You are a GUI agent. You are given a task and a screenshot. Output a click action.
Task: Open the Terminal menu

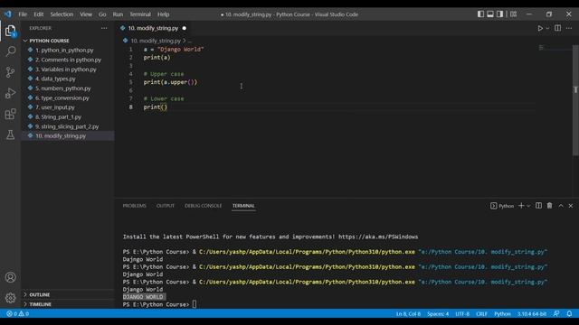[x=140, y=14]
